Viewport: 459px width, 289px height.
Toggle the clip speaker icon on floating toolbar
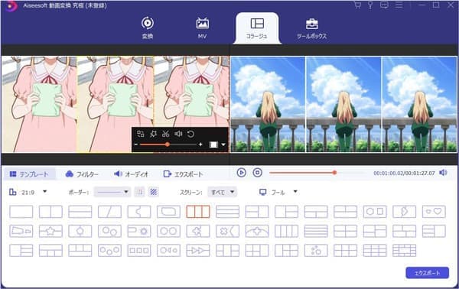point(178,134)
